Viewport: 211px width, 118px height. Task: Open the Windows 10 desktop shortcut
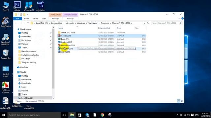(29, 6)
